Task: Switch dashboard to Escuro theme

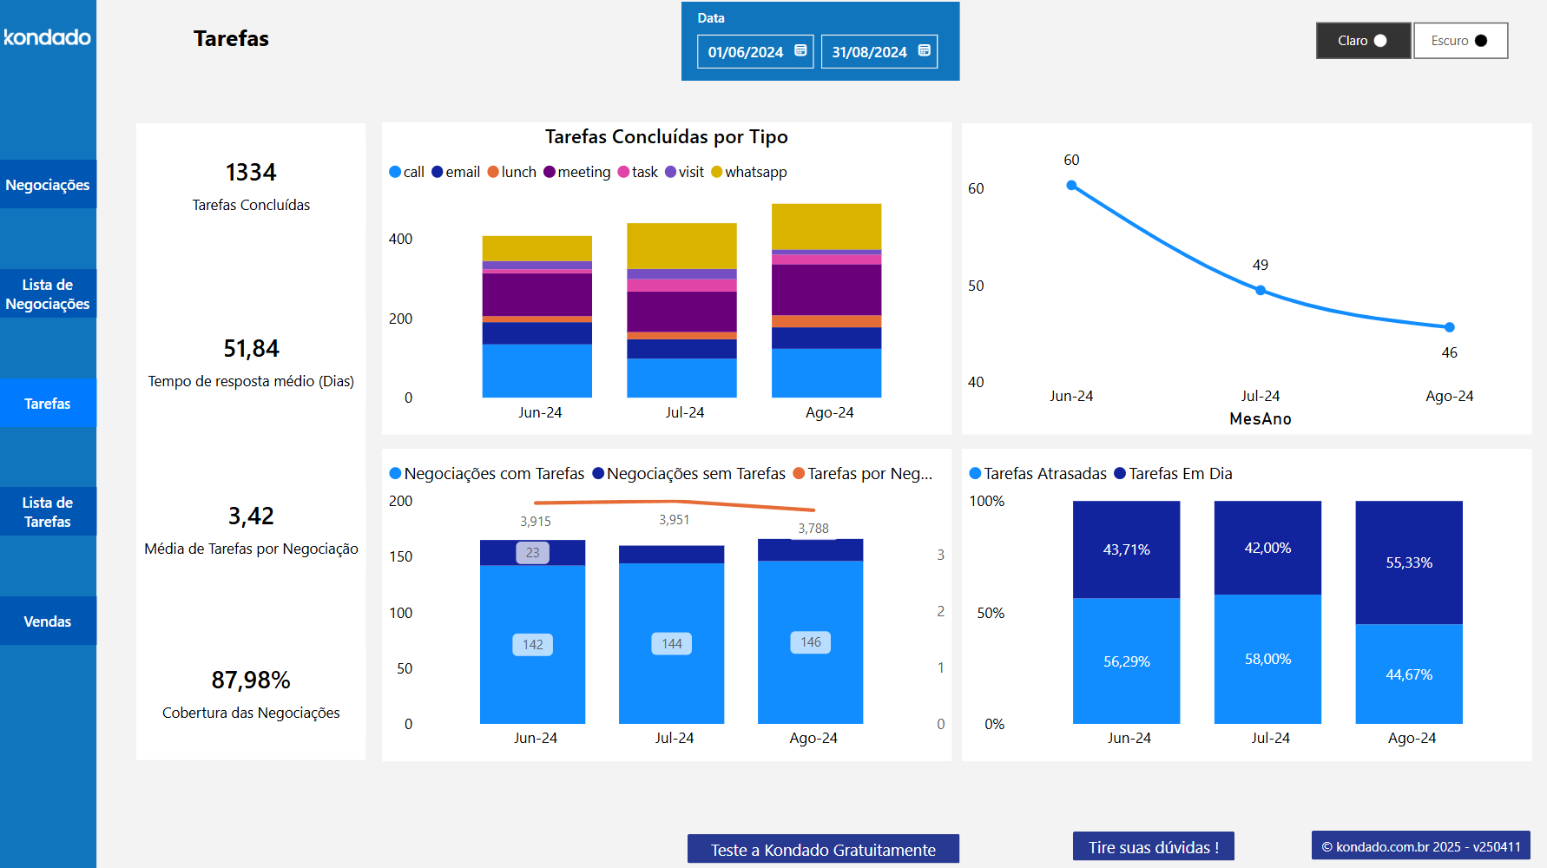Action: coord(1460,40)
